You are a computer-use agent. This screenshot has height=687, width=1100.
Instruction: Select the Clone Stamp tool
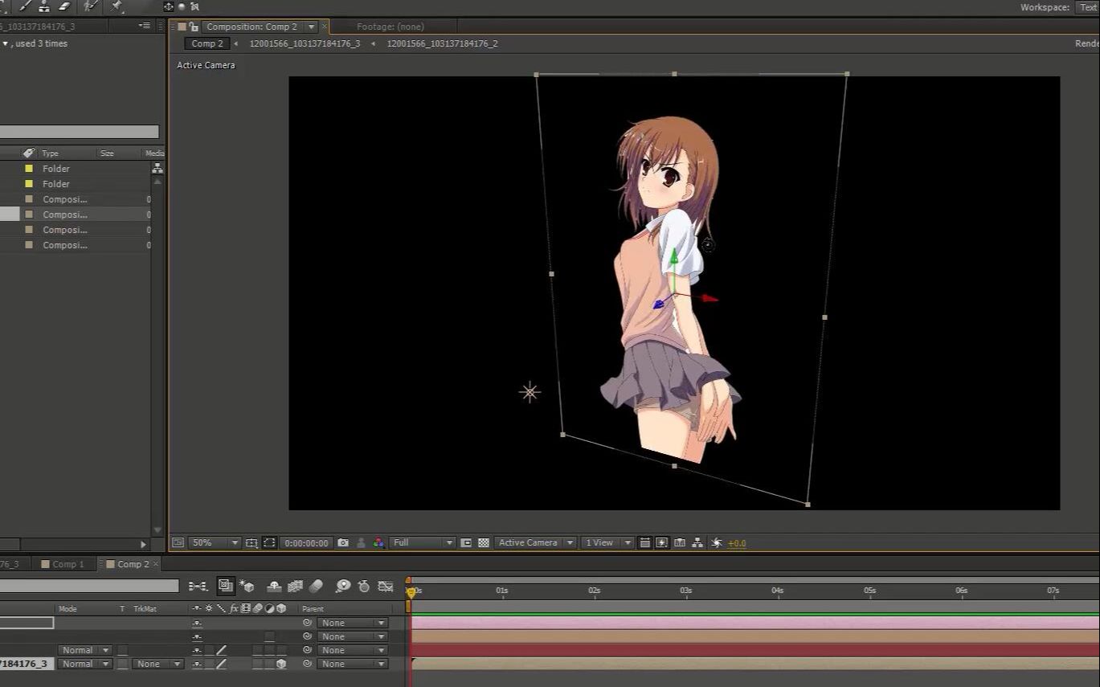(44, 6)
